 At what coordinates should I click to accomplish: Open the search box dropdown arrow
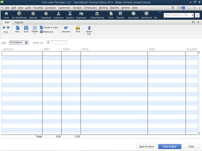click(193, 15)
